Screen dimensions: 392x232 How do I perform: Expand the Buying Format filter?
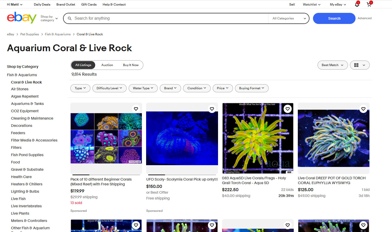[x=252, y=88]
